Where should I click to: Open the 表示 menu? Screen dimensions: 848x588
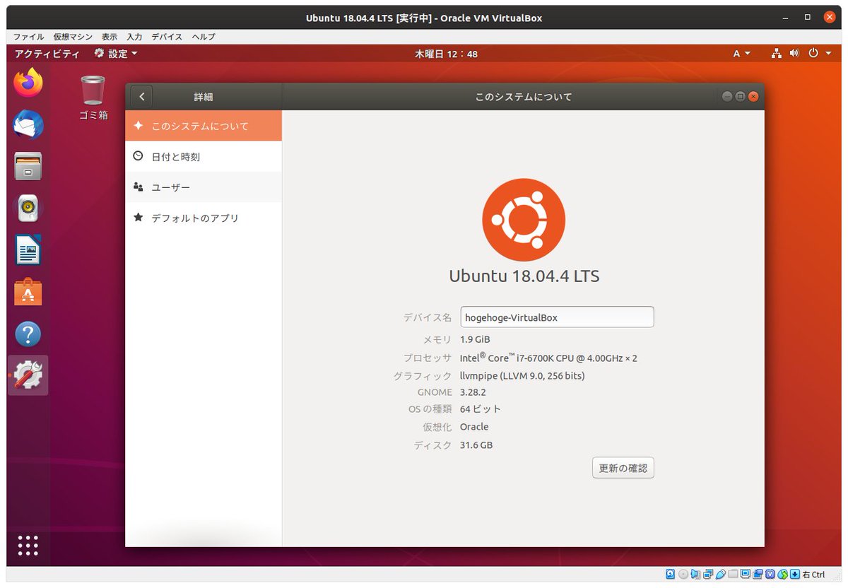click(110, 37)
